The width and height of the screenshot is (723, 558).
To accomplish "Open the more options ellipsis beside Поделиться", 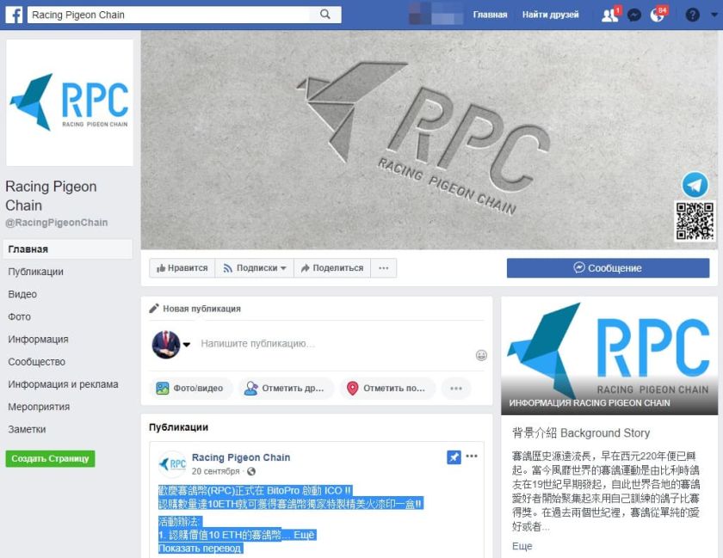I will point(384,268).
